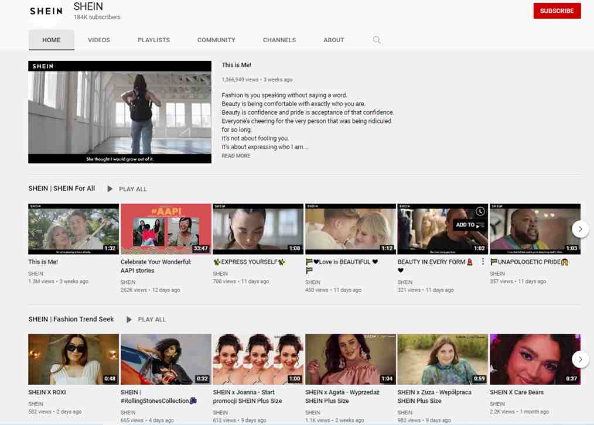
Task: Show next videos in Fashion Trend Seek row
Action: point(580,359)
